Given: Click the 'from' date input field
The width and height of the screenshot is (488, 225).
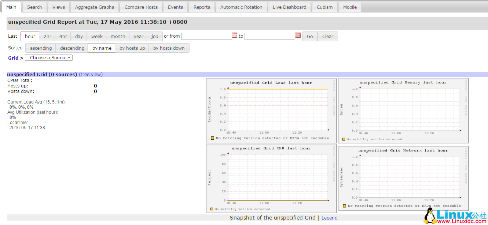Looking at the screenshot, I should click(206, 36).
